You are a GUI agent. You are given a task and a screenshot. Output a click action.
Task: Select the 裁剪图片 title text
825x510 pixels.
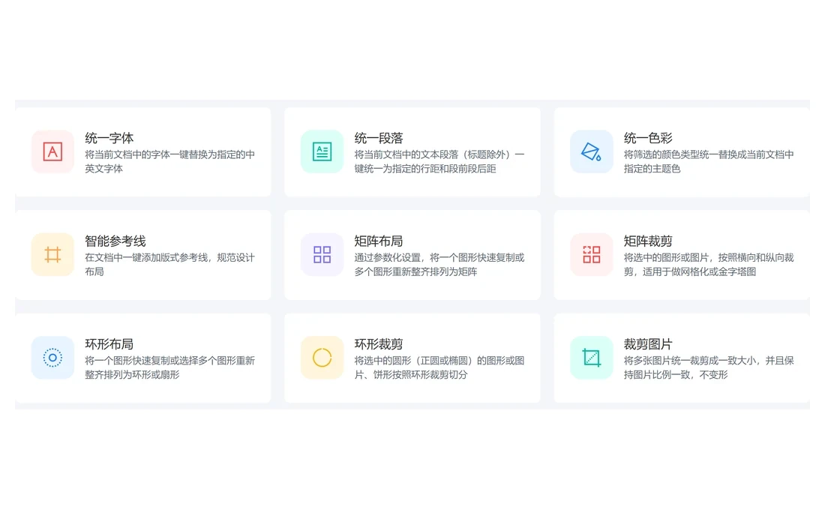648,344
